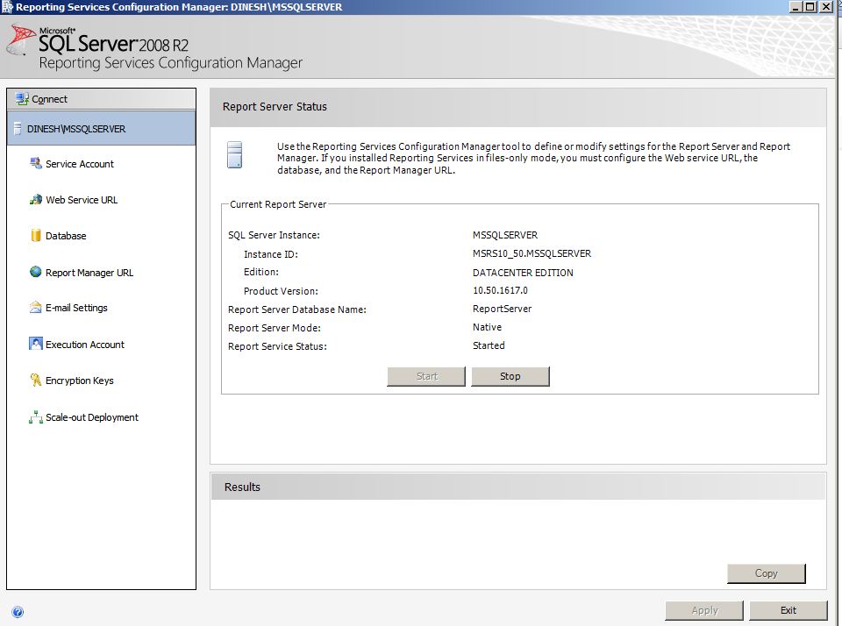Click the Started service status value

point(489,345)
